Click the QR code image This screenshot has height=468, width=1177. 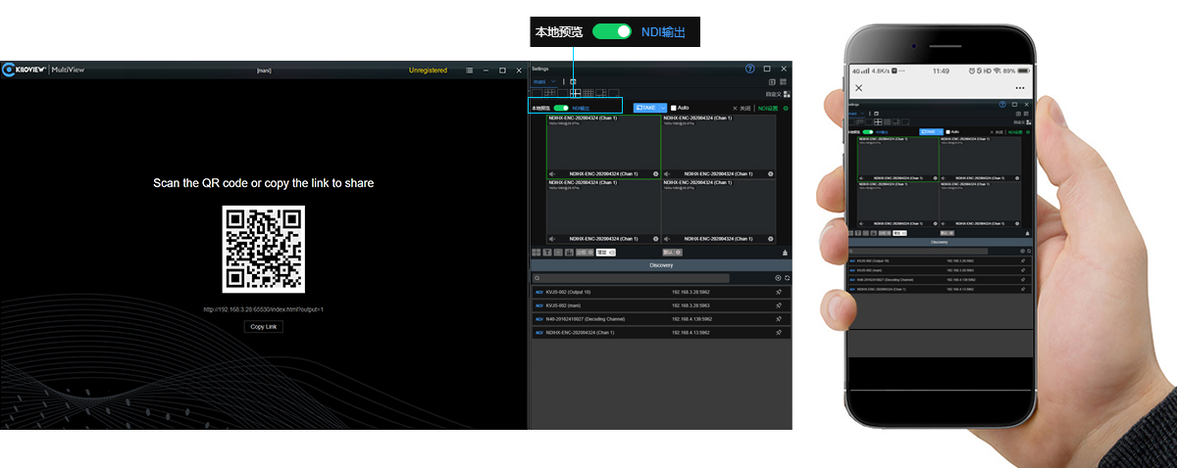point(264,249)
